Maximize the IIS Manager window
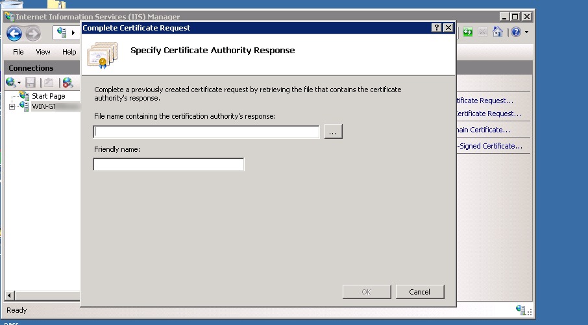The height and width of the screenshot is (325, 588). coord(515,16)
